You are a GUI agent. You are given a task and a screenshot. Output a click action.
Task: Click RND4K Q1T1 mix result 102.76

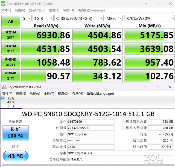point(150,76)
